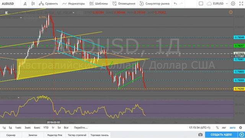Click the 0.75000 price label
Screen dimensions: 245x138
pyautogui.click(x=239, y=80)
